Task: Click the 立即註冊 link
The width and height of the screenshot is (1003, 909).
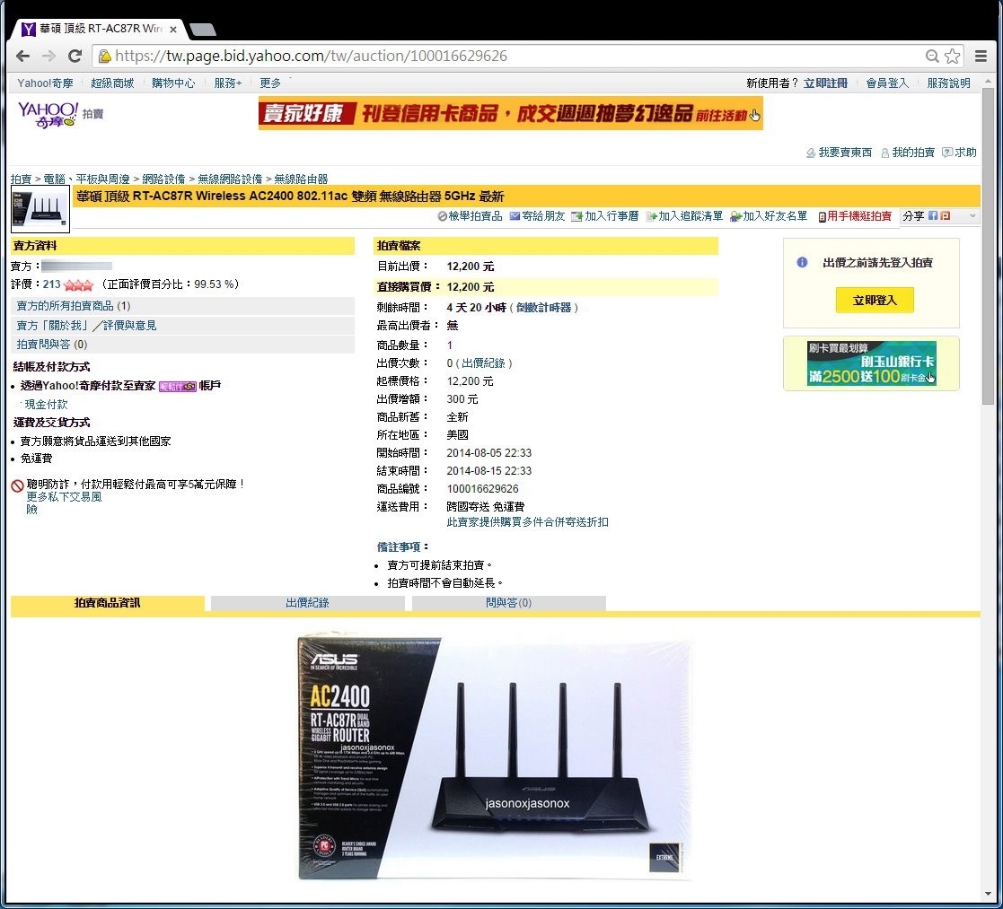Action: 825,83
